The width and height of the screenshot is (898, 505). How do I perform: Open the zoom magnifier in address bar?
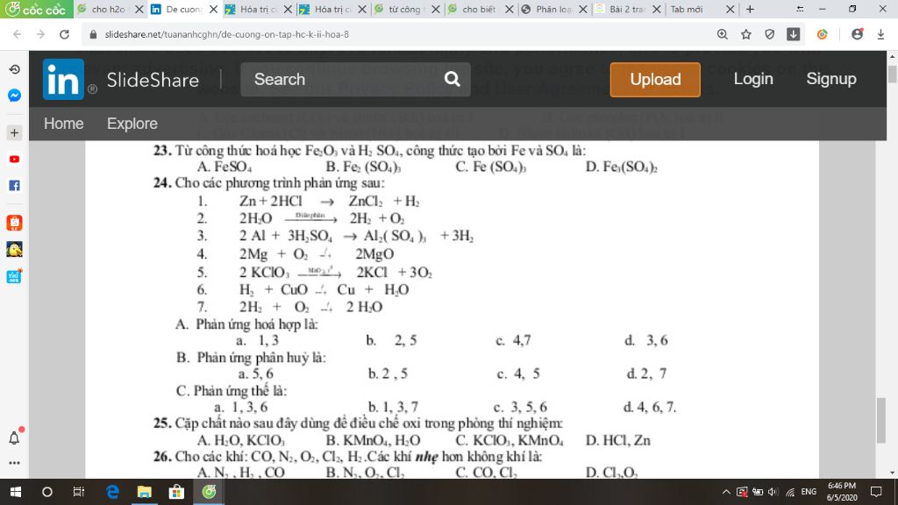coord(723,34)
